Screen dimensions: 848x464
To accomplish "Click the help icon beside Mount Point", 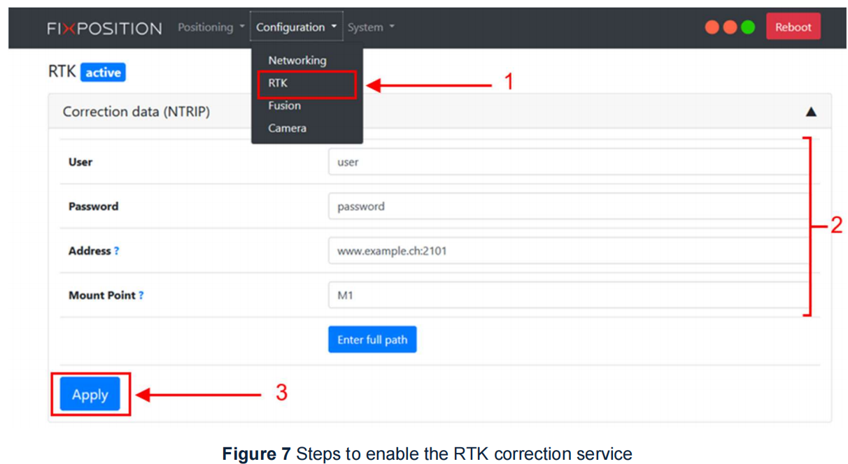I will pyautogui.click(x=141, y=296).
